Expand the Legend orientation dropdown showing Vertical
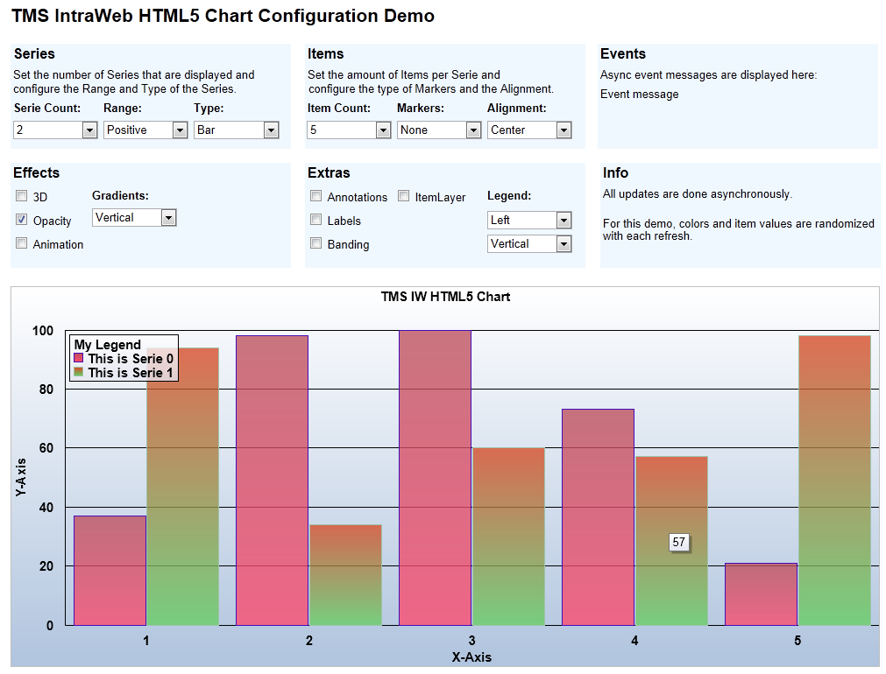Viewport: 886px width, 674px height. tap(565, 243)
